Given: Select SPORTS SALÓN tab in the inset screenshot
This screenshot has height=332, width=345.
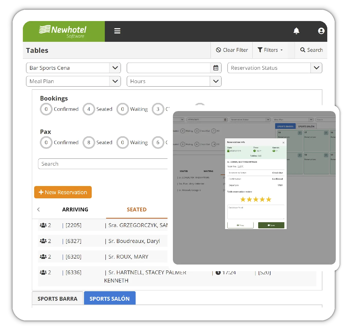Looking at the screenshot, I should (306, 126).
